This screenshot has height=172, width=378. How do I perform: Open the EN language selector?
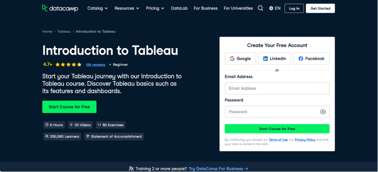275,8
